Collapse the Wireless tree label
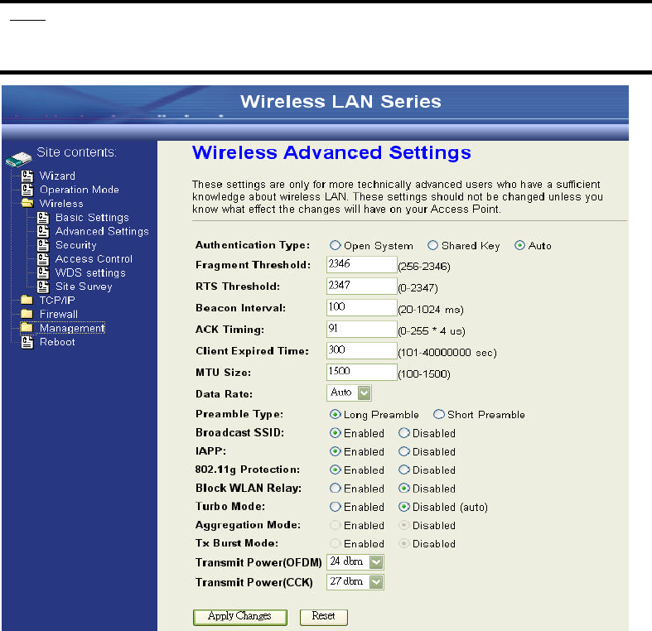The height and width of the screenshot is (631, 652). pyautogui.click(x=61, y=204)
